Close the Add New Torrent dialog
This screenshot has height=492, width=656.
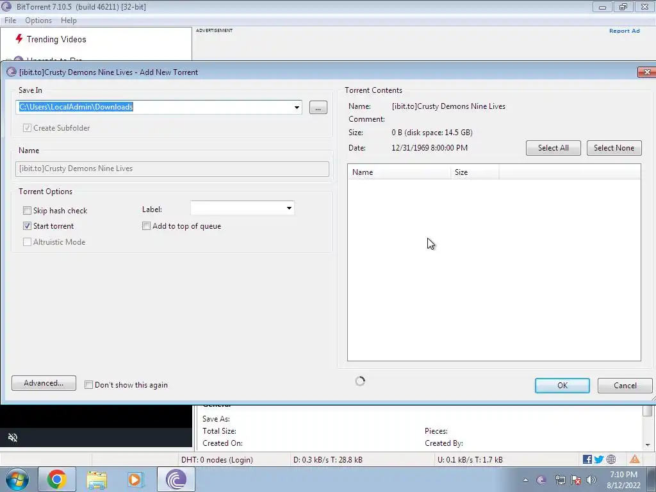pos(647,72)
